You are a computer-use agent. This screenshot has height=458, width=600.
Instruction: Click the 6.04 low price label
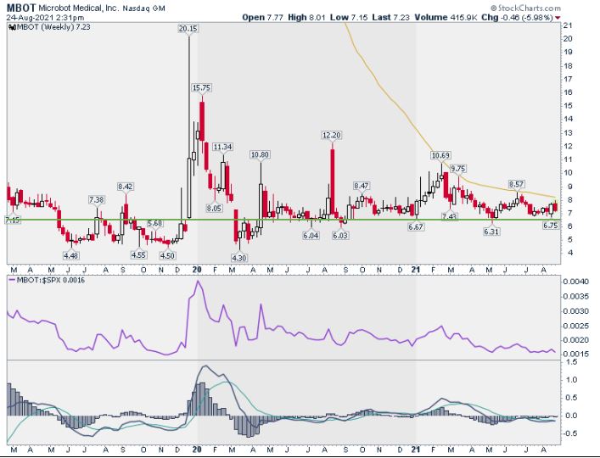[311, 236]
